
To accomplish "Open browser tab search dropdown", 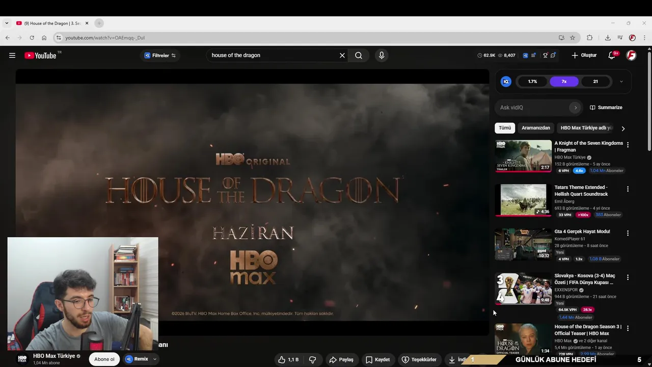I will tap(7, 23).
